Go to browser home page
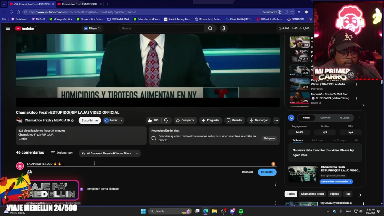 click(18, 12)
